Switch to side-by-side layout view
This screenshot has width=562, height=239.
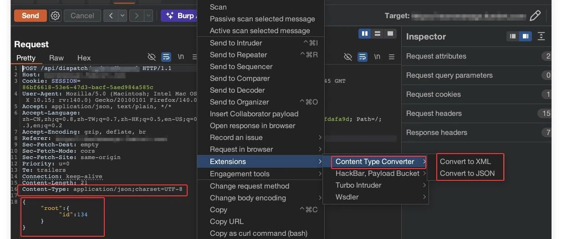[364, 34]
